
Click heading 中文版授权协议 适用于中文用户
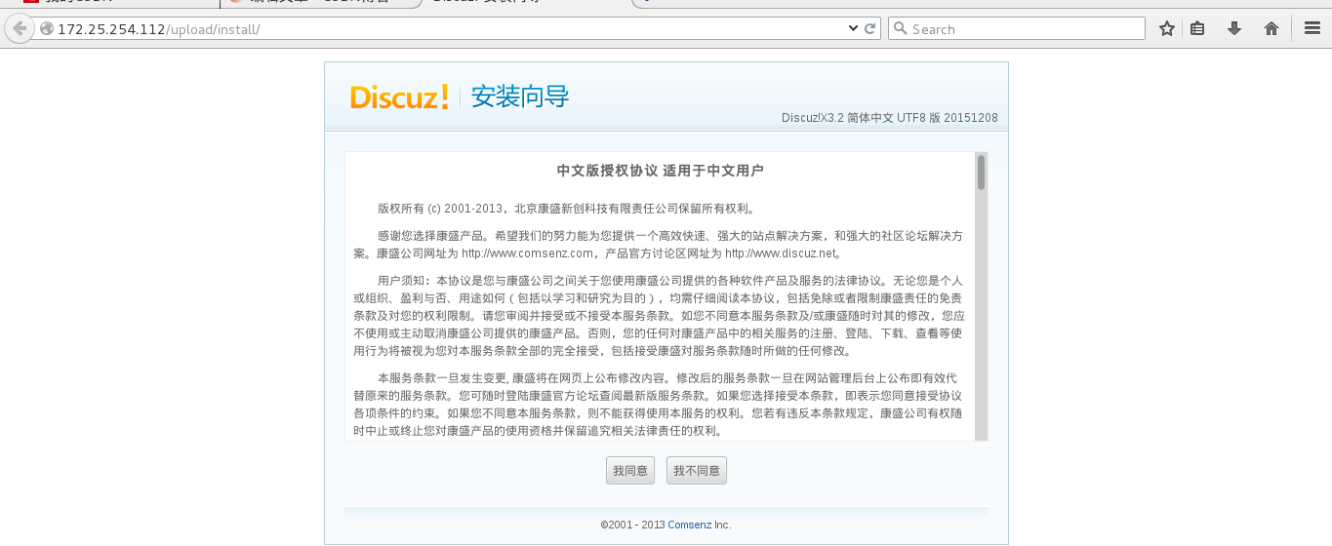pos(661,171)
